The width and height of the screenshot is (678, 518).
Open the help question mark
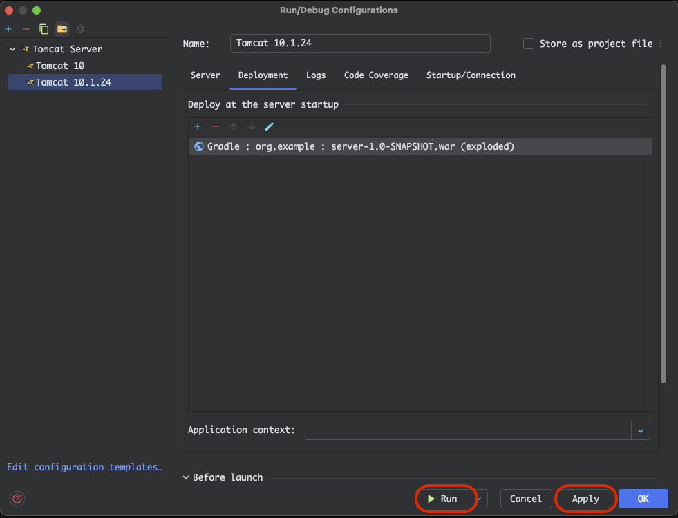tap(17, 499)
